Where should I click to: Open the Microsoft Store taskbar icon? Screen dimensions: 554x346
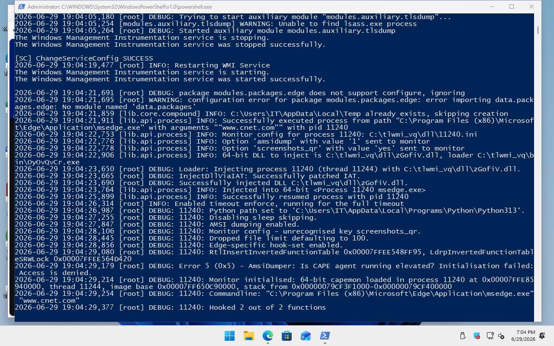[287, 336]
